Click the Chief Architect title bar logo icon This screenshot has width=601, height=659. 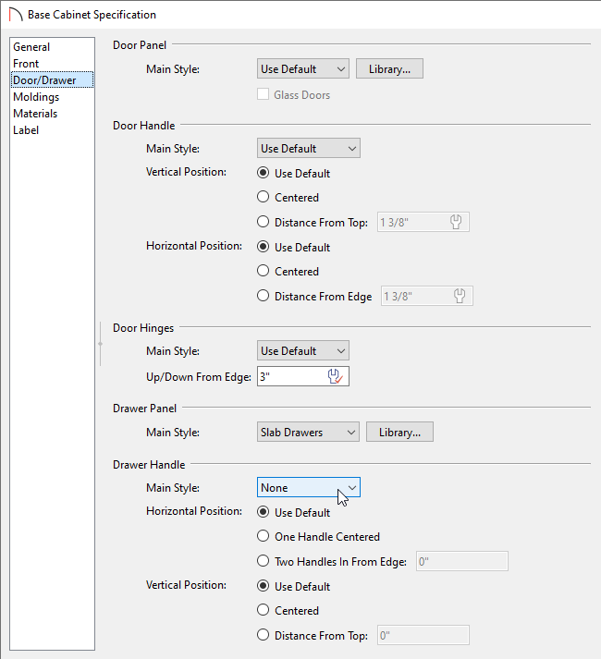tap(15, 15)
